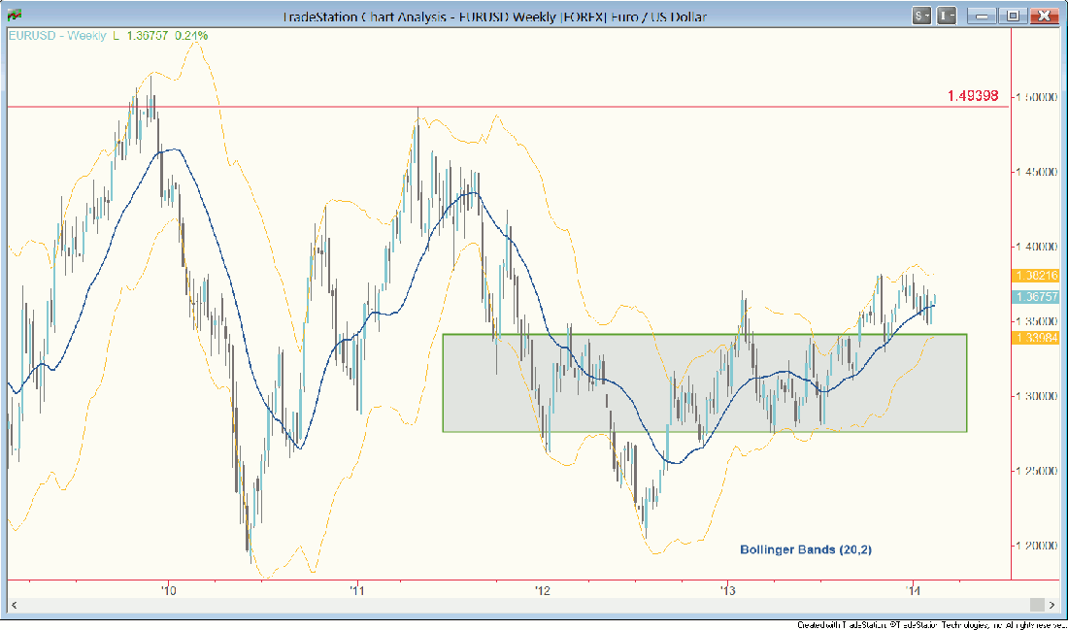Click the left scroll arrow of horizontal scrollbar
The height and width of the screenshot is (630, 1068).
(x=16, y=604)
